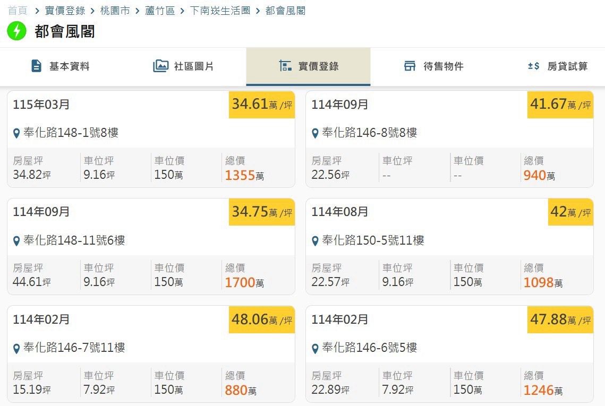Open the 待售物件 tab

(433, 66)
